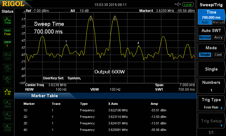Click the Corr correction status icon
Viewport: 226px width, 136px height.
[x=8, y=56]
